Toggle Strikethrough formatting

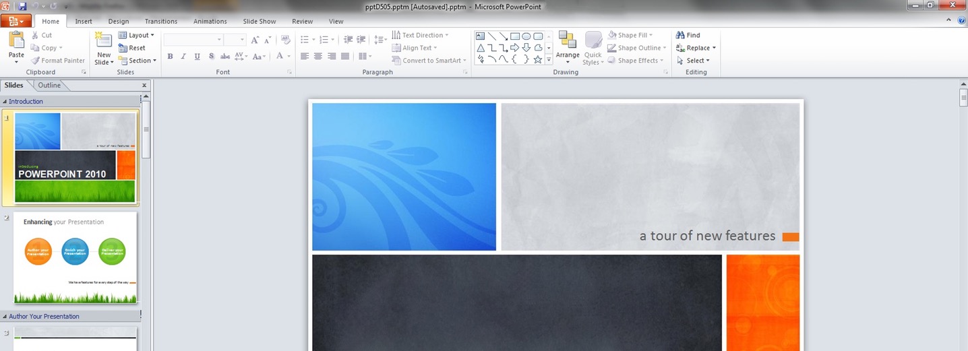(x=225, y=57)
